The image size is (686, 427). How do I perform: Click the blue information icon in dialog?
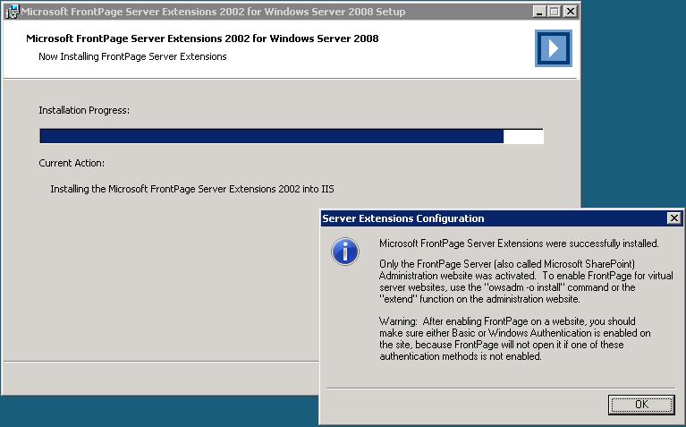pyautogui.click(x=345, y=252)
